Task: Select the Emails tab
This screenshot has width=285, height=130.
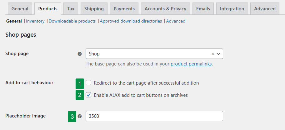Action: pos(203,8)
